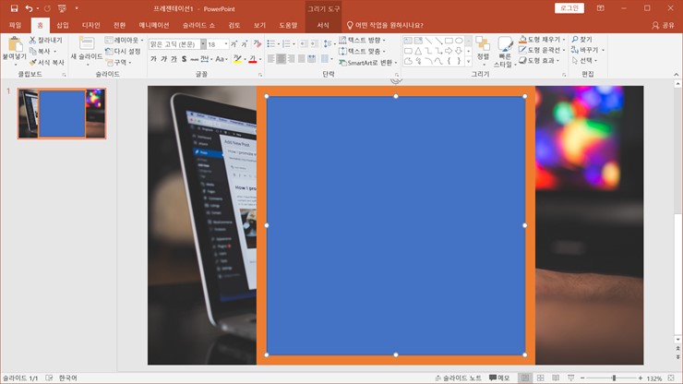Click the numbered list icon

click(286, 44)
